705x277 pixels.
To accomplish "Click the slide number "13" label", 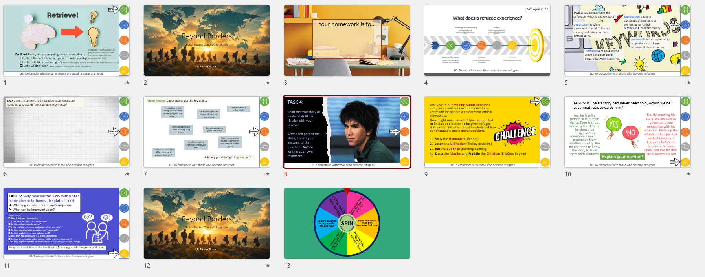I will point(287,266).
